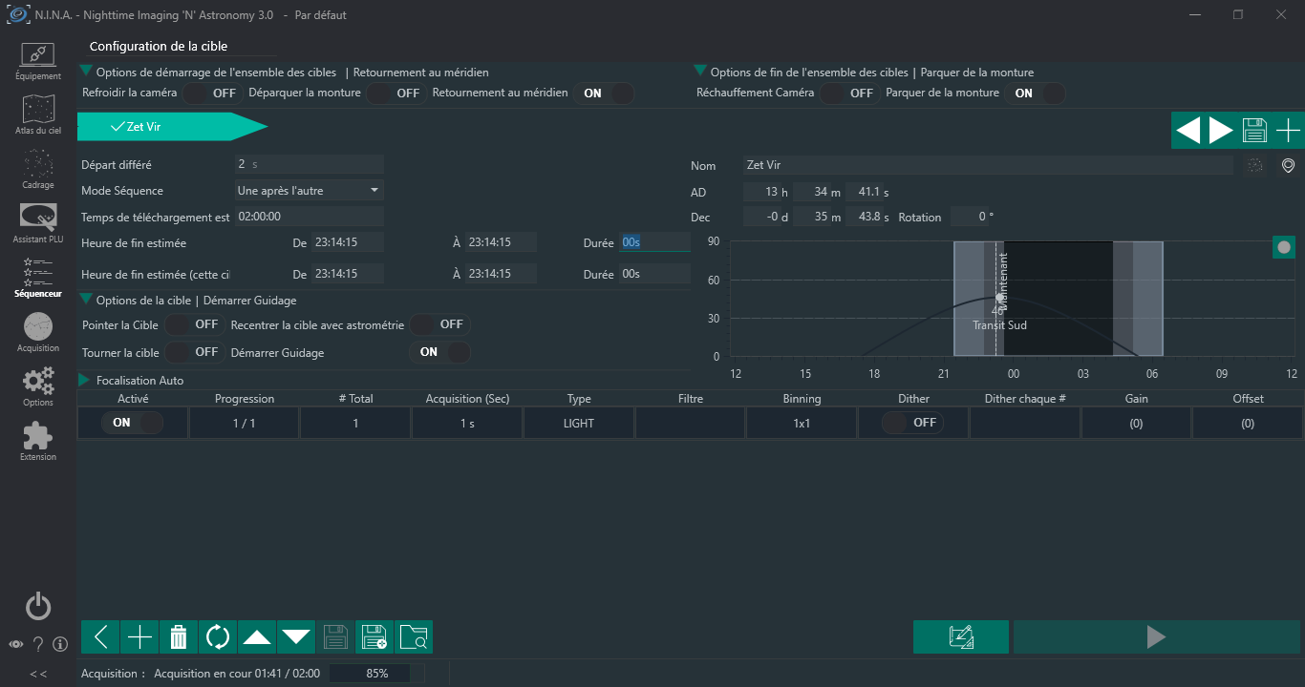Screen dimensions: 1305x687
Task: Click the sky atlas icon beside Nom field
Action: pos(1254,166)
